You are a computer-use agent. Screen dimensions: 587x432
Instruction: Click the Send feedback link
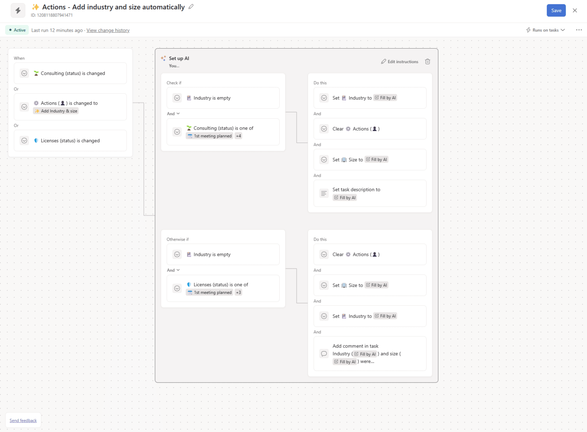(x=23, y=421)
